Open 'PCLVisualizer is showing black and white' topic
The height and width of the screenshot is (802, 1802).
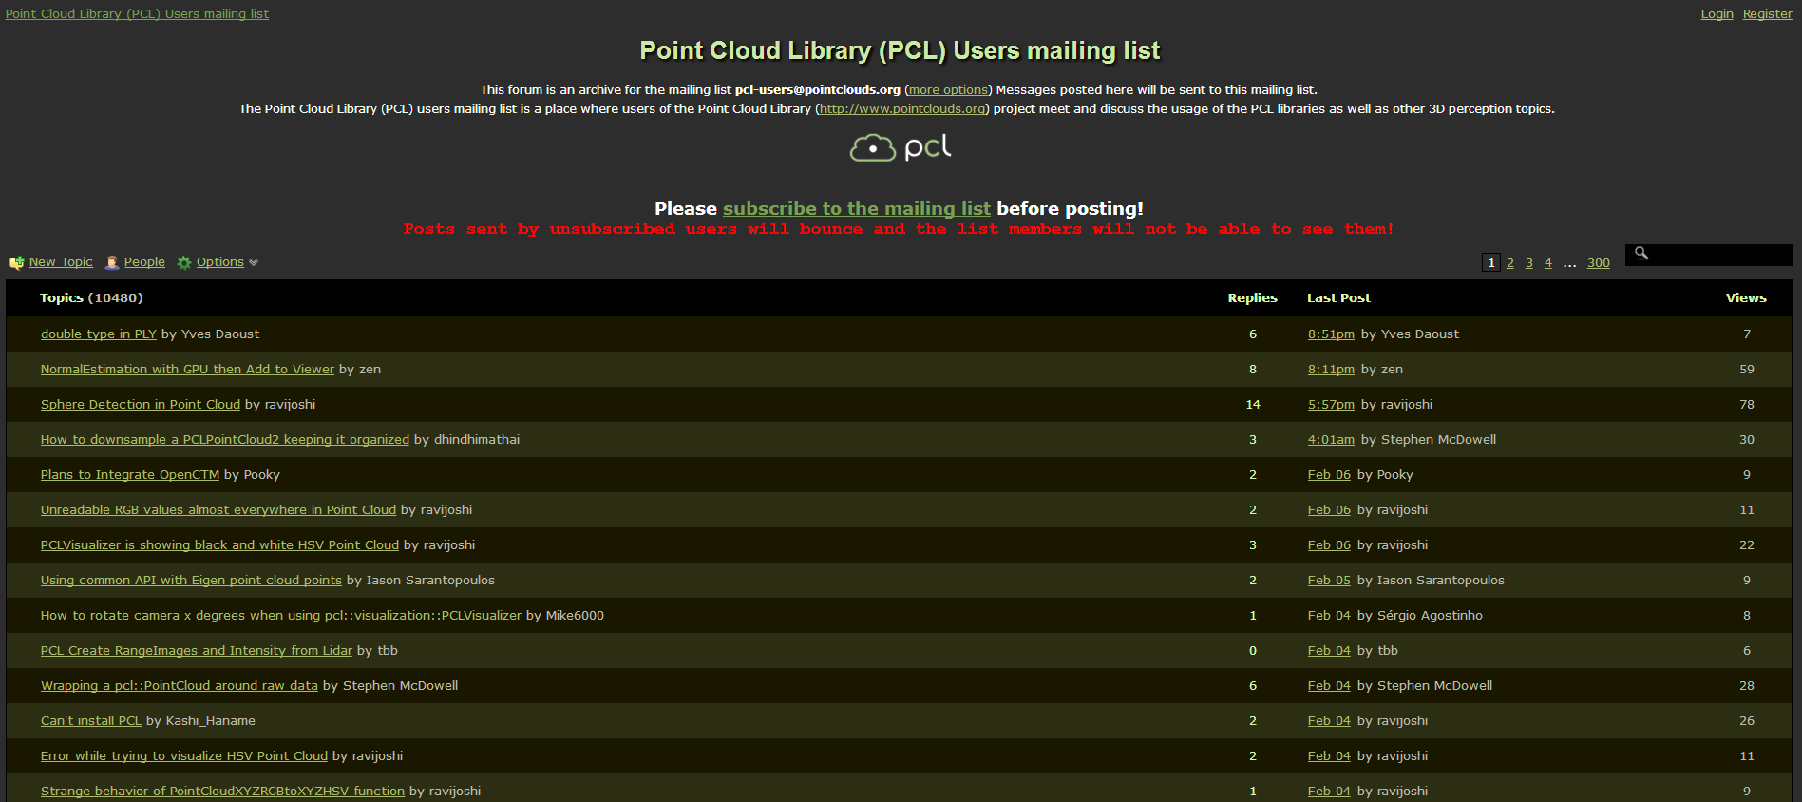pos(219,545)
